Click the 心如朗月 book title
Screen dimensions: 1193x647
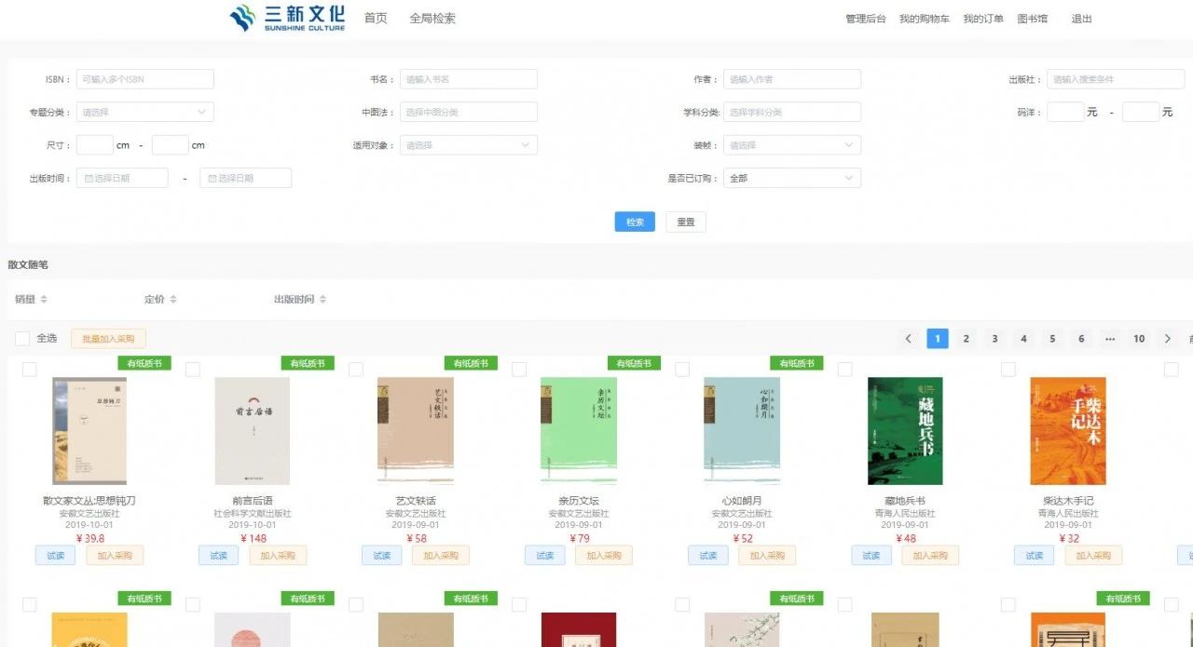(x=742, y=501)
